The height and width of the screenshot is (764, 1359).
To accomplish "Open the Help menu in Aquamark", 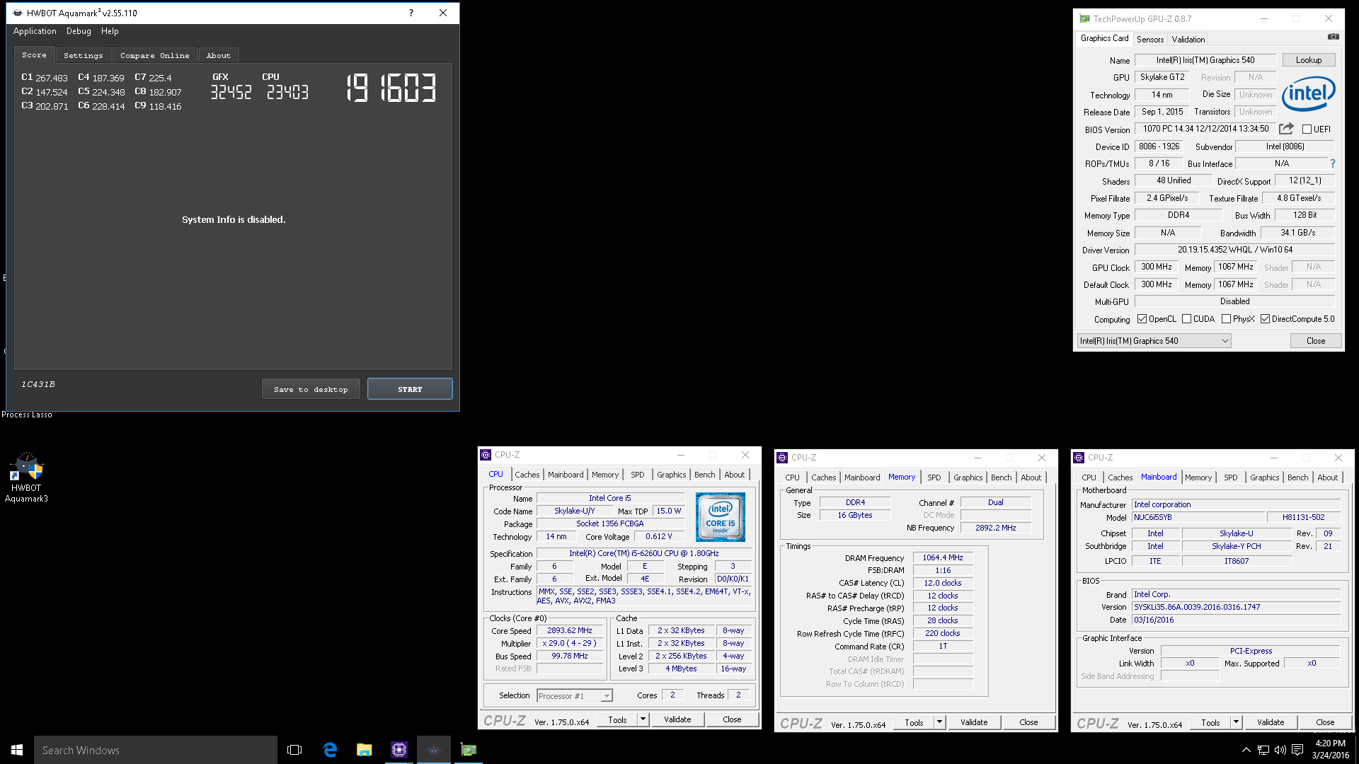I will coord(110,31).
